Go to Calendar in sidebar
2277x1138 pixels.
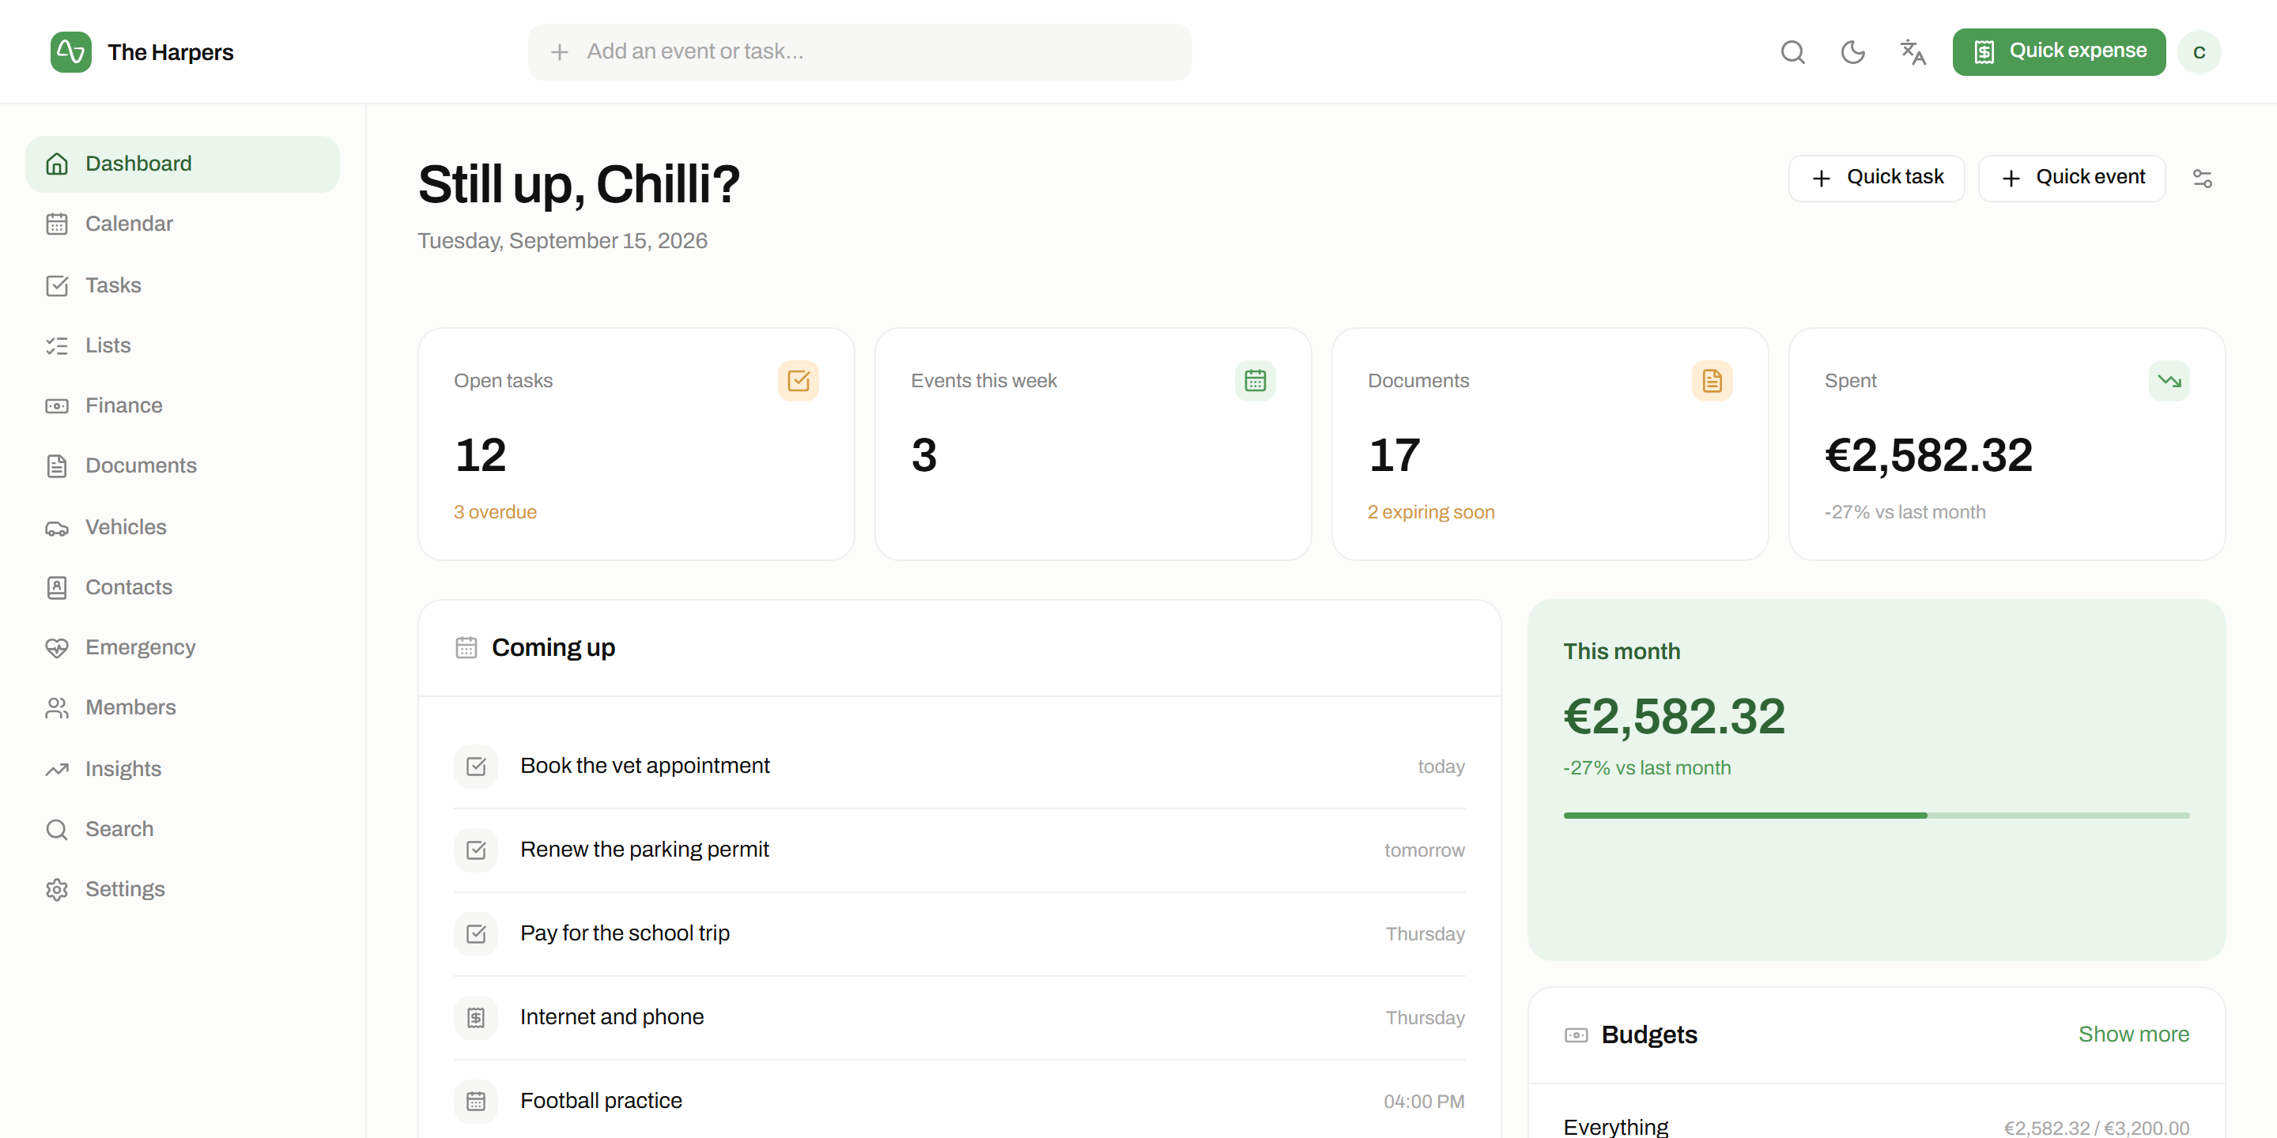click(x=182, y=224)
